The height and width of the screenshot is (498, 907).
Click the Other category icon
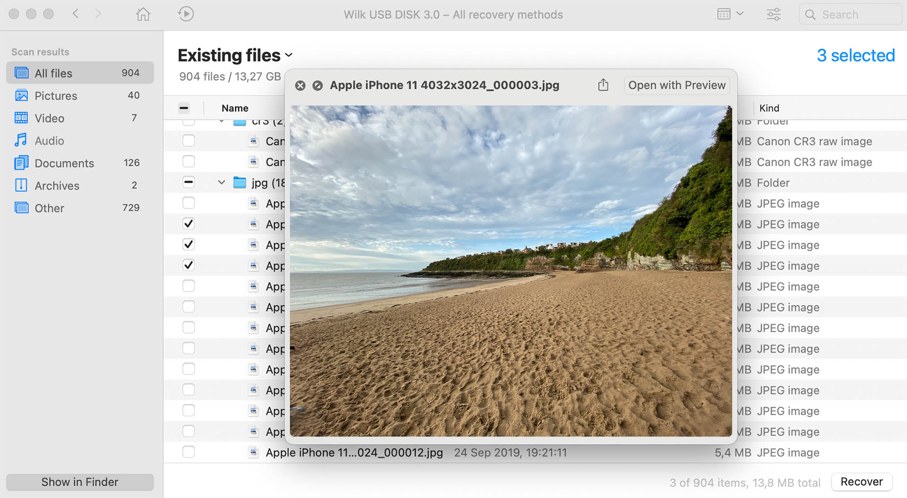pyautogui.click(x=21, y=208)
